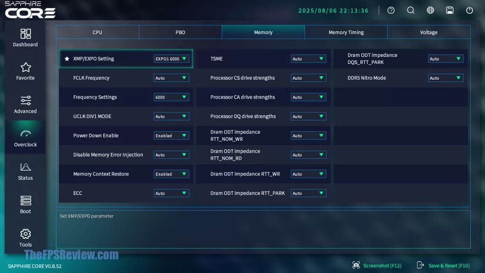Screen dimensions: 485x273
Task: Click the 'UCLK DIV1 MODE' label text
Action: (92, 117)
